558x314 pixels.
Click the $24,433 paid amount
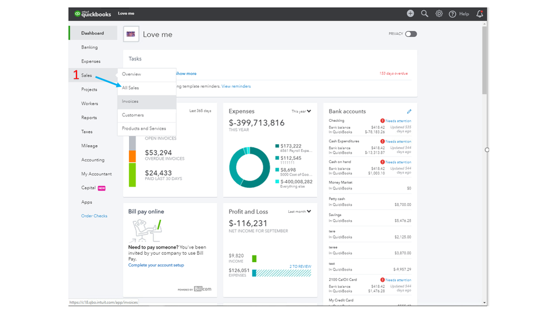click(159, 173)
